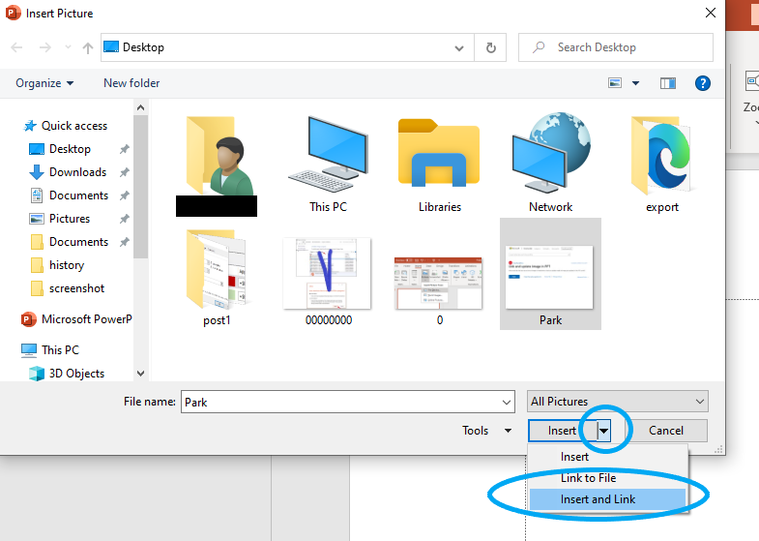Open Downloads in navigation pane
The image size is (759, 541).
[68, 172]
